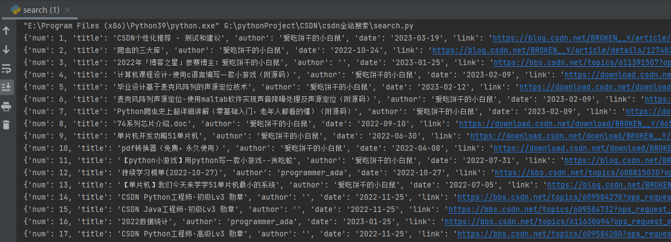Open the blog.csdn.net link in row num 11

(x=617, y=161)
